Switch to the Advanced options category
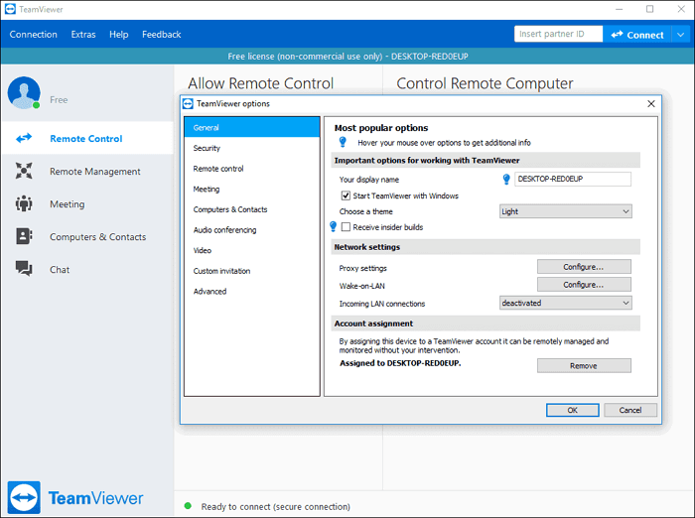 209,292
